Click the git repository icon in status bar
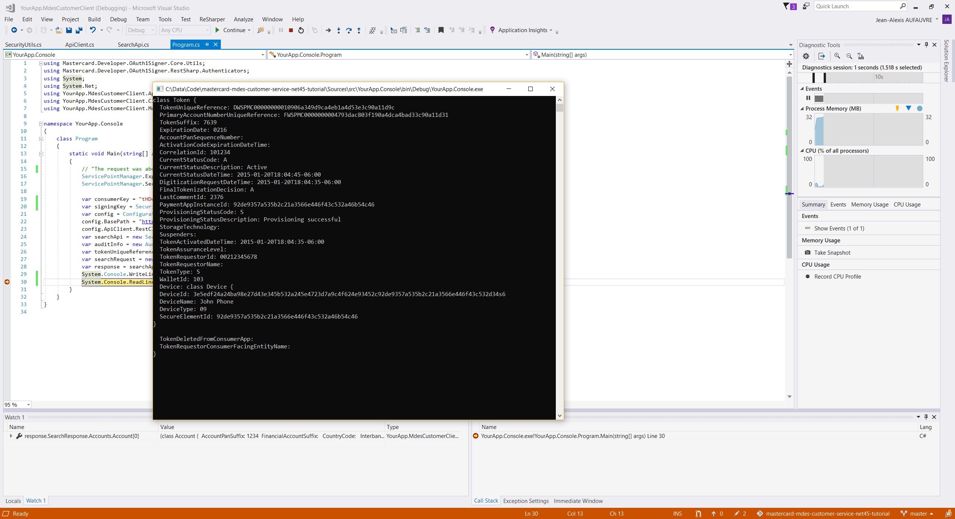 760,513
